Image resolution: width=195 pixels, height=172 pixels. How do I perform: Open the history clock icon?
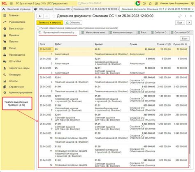click(x=144, y=3)
